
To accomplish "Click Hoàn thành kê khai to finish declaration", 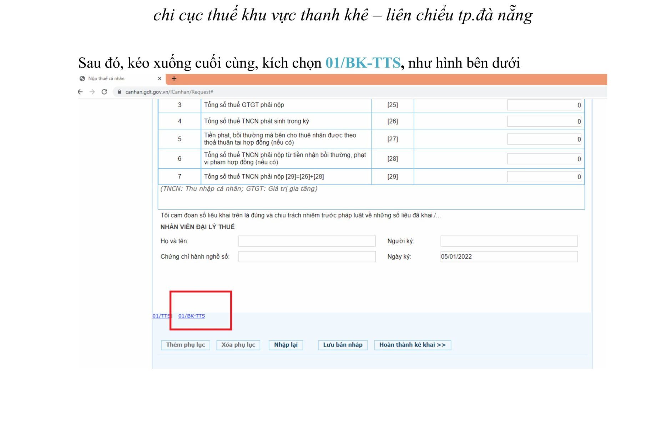I will [x=412, y=345].
